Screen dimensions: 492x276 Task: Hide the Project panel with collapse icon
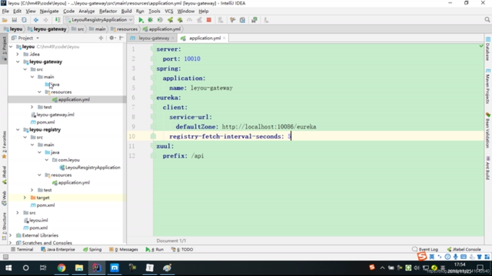(121, 38)
